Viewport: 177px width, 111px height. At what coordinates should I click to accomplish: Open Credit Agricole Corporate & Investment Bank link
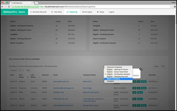(93, 100)
